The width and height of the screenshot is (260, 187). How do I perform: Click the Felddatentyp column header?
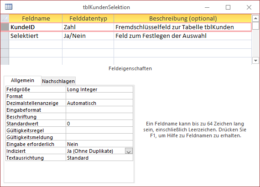(x=88, y=18)
